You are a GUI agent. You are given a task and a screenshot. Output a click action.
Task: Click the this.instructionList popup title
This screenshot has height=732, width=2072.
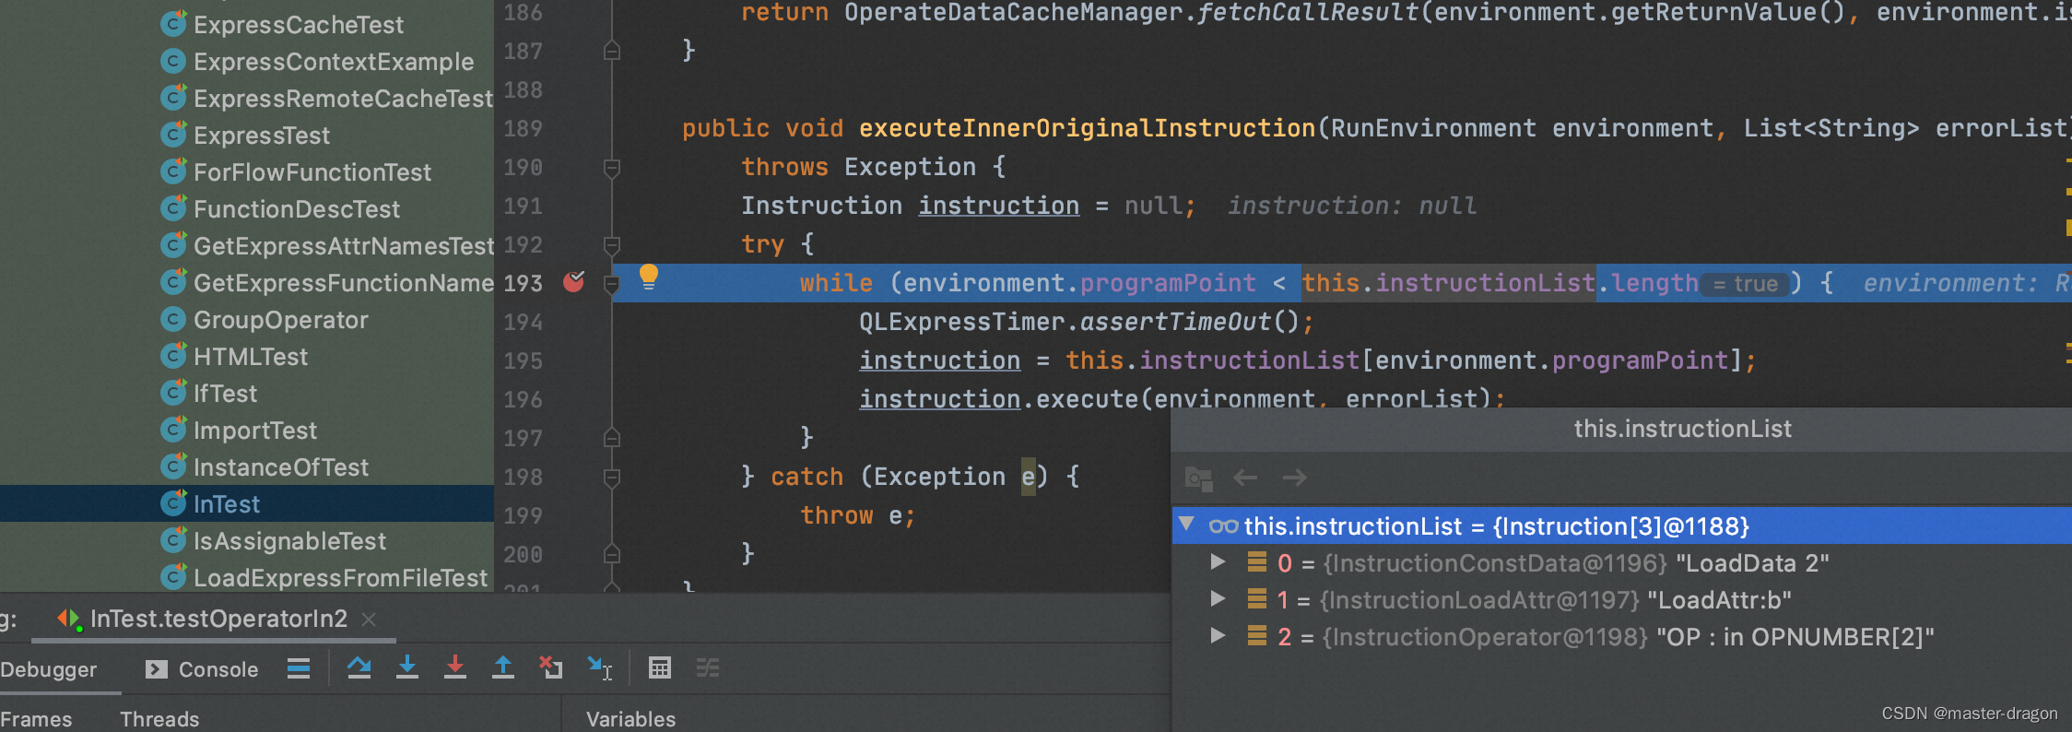[x=1682, y=429]
